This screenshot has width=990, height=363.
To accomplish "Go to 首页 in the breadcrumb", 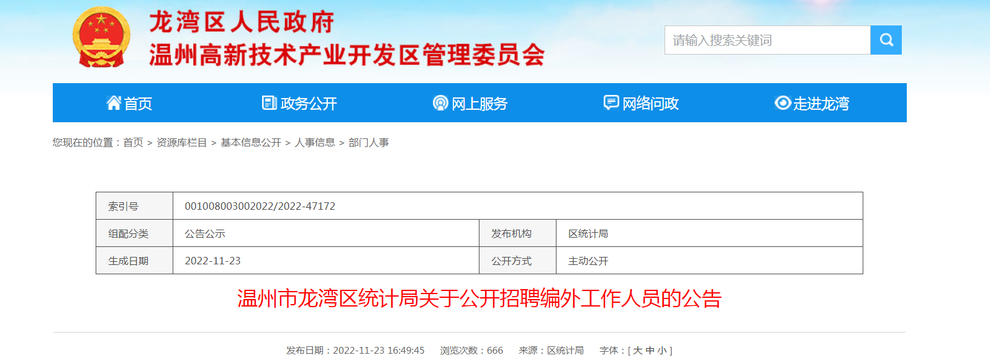I will tap(133, 143).
